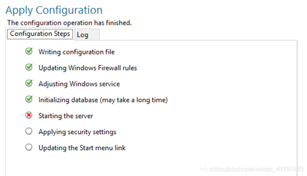Click green check beside Writing configuration file
307x176 pixels.
tap(29, 51)
